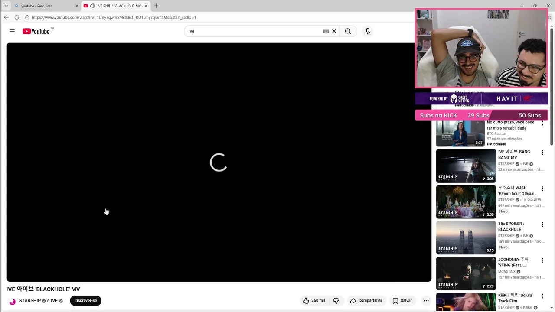Screen dimensions: 555x312
Task: Open options menu for JOOHONEY STING
Action: (542, 260)
